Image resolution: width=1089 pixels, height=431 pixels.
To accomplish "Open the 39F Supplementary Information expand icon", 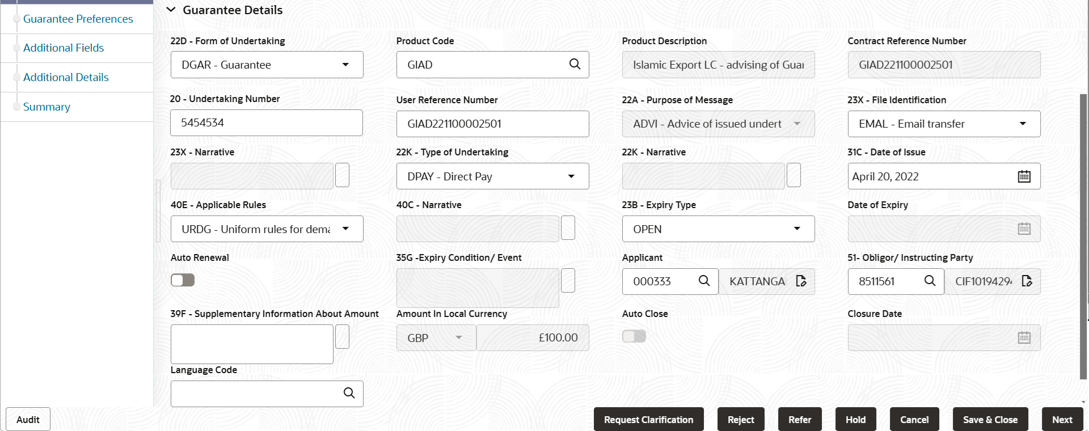I will tap(342, 337).
